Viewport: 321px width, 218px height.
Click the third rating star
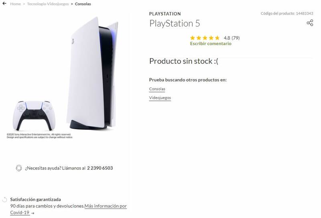205,38
